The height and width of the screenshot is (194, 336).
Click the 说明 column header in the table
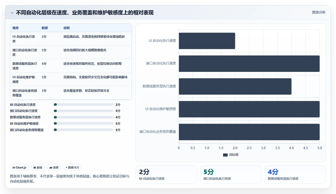67,28
